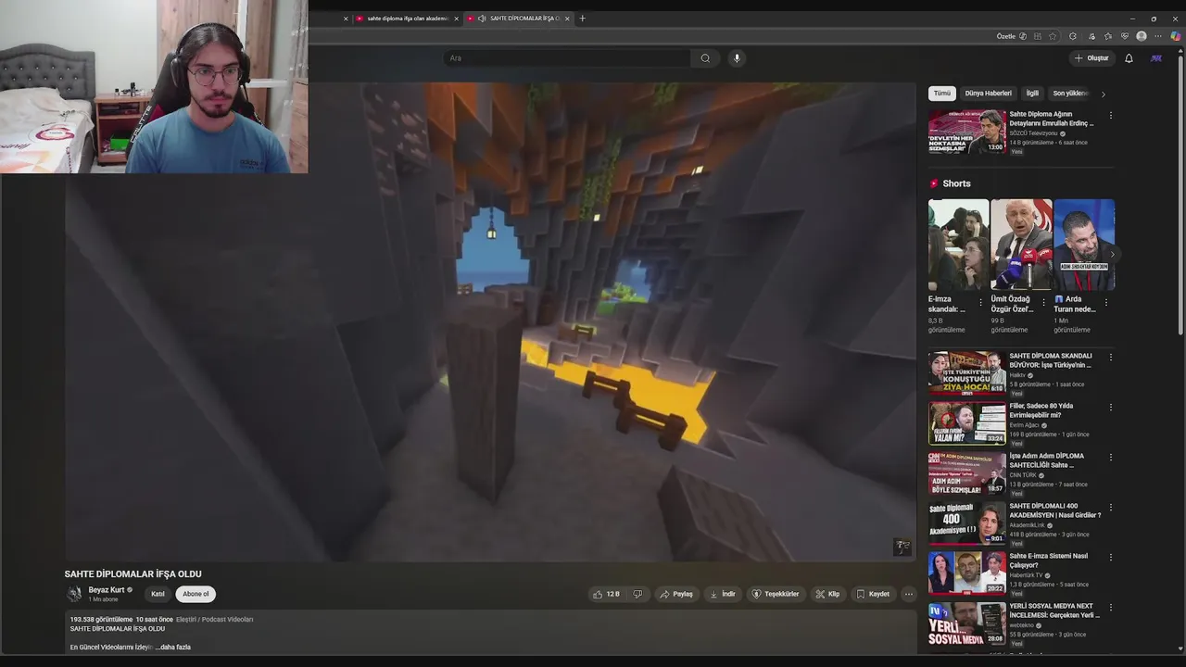The height and width of the screenshot is (667, 1186).
Task: Click the Paylaş share button
Action: point(675,594)
